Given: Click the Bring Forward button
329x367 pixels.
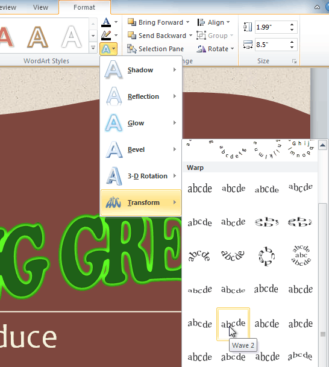Looking at the screenshot, I should (x=155, y=22).
